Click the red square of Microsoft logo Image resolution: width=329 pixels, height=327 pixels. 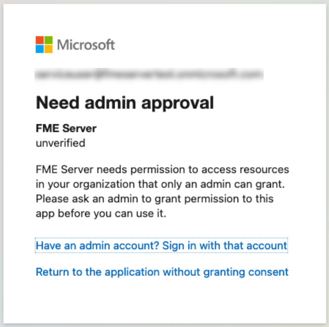40,40
